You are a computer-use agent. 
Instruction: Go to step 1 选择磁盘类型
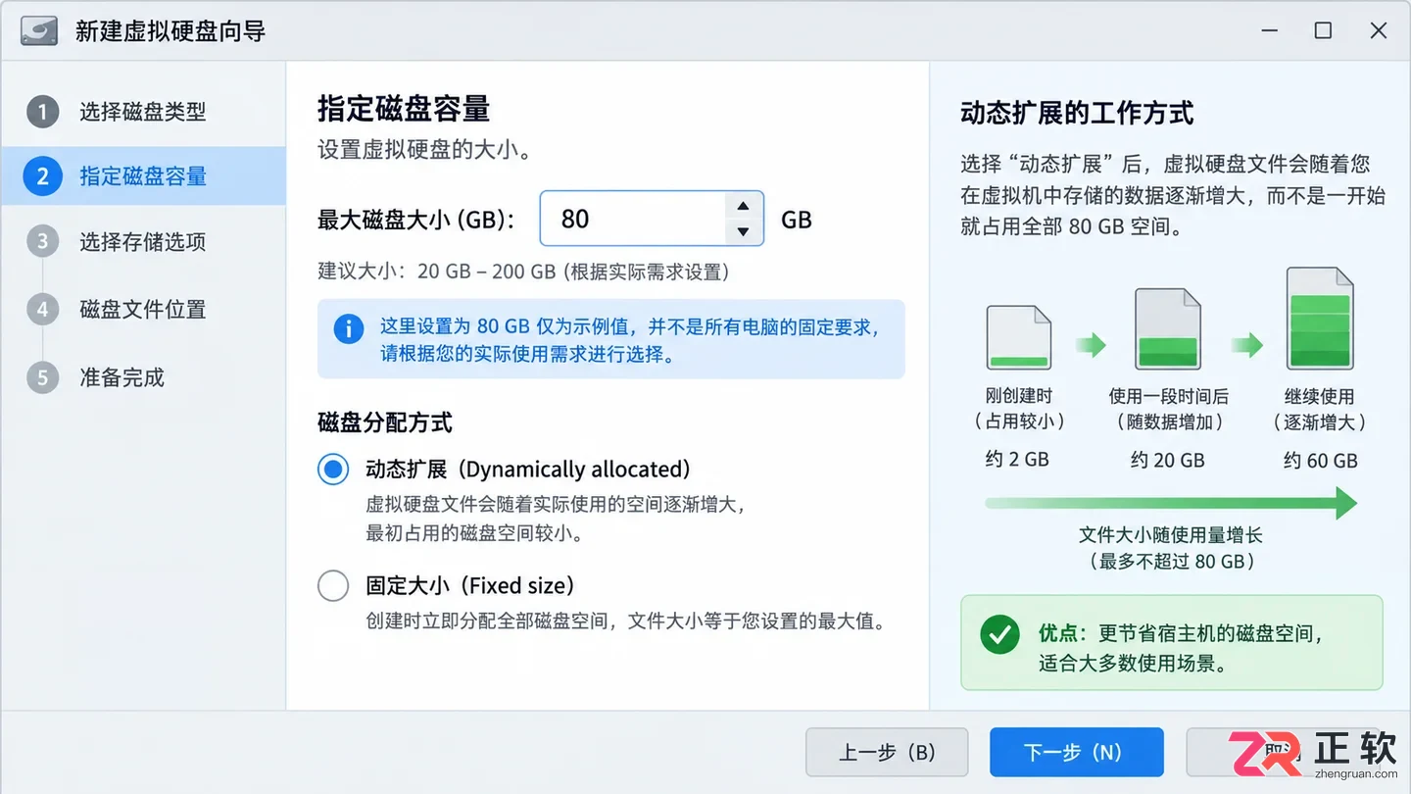pyautogui.click(x=143, y=112)
